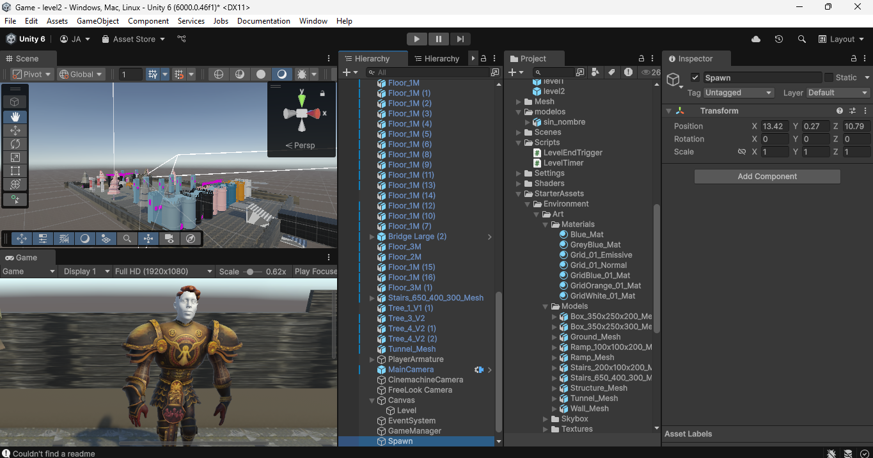This screenshot has width=873, height=458.
Task: Toggle the scene gizmo rotation lock
Action: [x=322, y=93]
